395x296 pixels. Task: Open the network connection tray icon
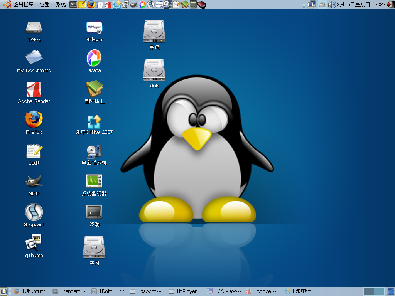pyautogui.click(x=312, y=5)
